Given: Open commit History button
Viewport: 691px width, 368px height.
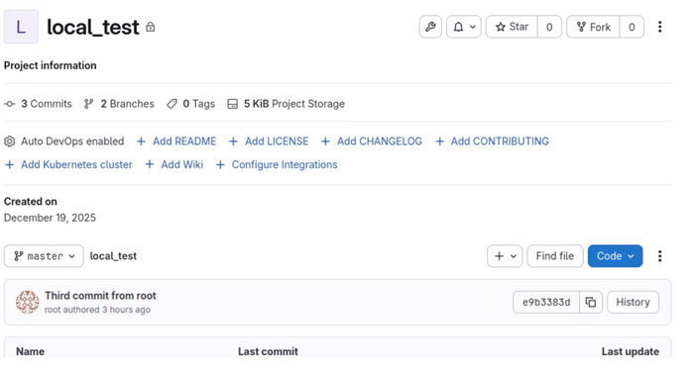Looking at the screenshot, I should tap(633, 302).
